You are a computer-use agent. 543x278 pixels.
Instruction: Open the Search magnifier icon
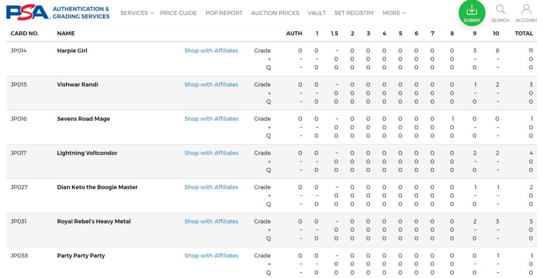click(500, 13)
